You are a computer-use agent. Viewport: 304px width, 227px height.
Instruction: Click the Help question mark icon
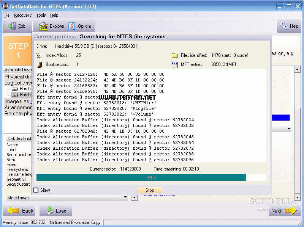coord(283,26)
